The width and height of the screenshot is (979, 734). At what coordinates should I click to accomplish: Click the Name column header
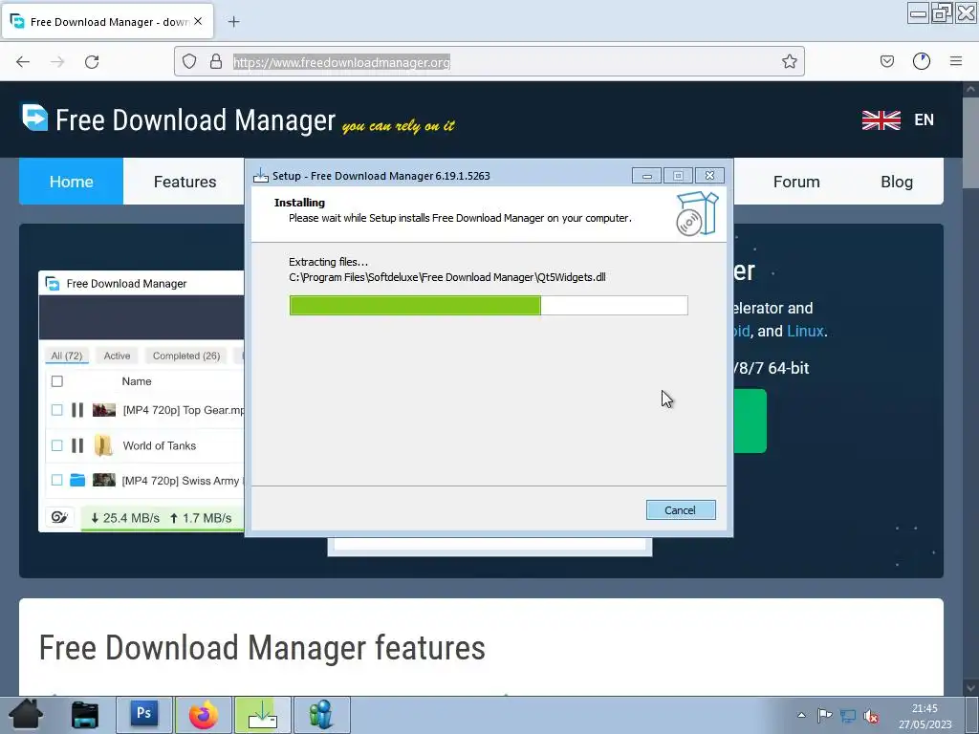pyautogui.click(x=137, y=381)
